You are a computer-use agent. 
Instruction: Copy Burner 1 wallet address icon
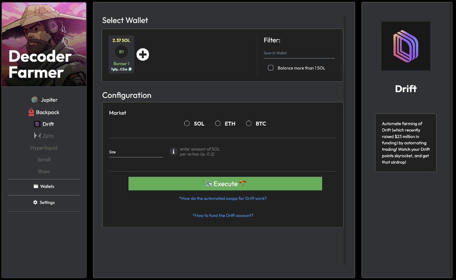point(130,69)
